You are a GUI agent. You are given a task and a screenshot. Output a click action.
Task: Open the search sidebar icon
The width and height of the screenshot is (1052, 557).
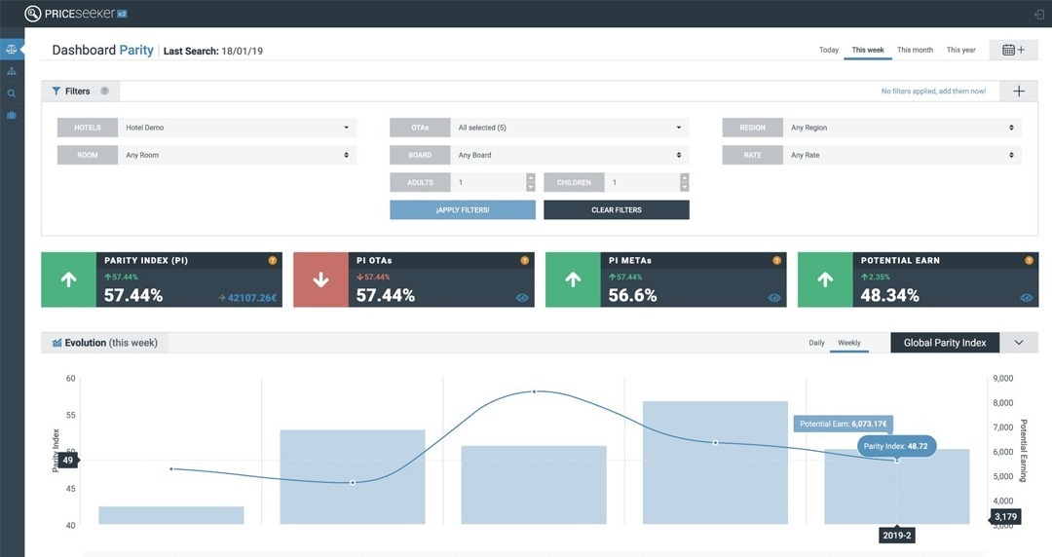coord(12,93)
